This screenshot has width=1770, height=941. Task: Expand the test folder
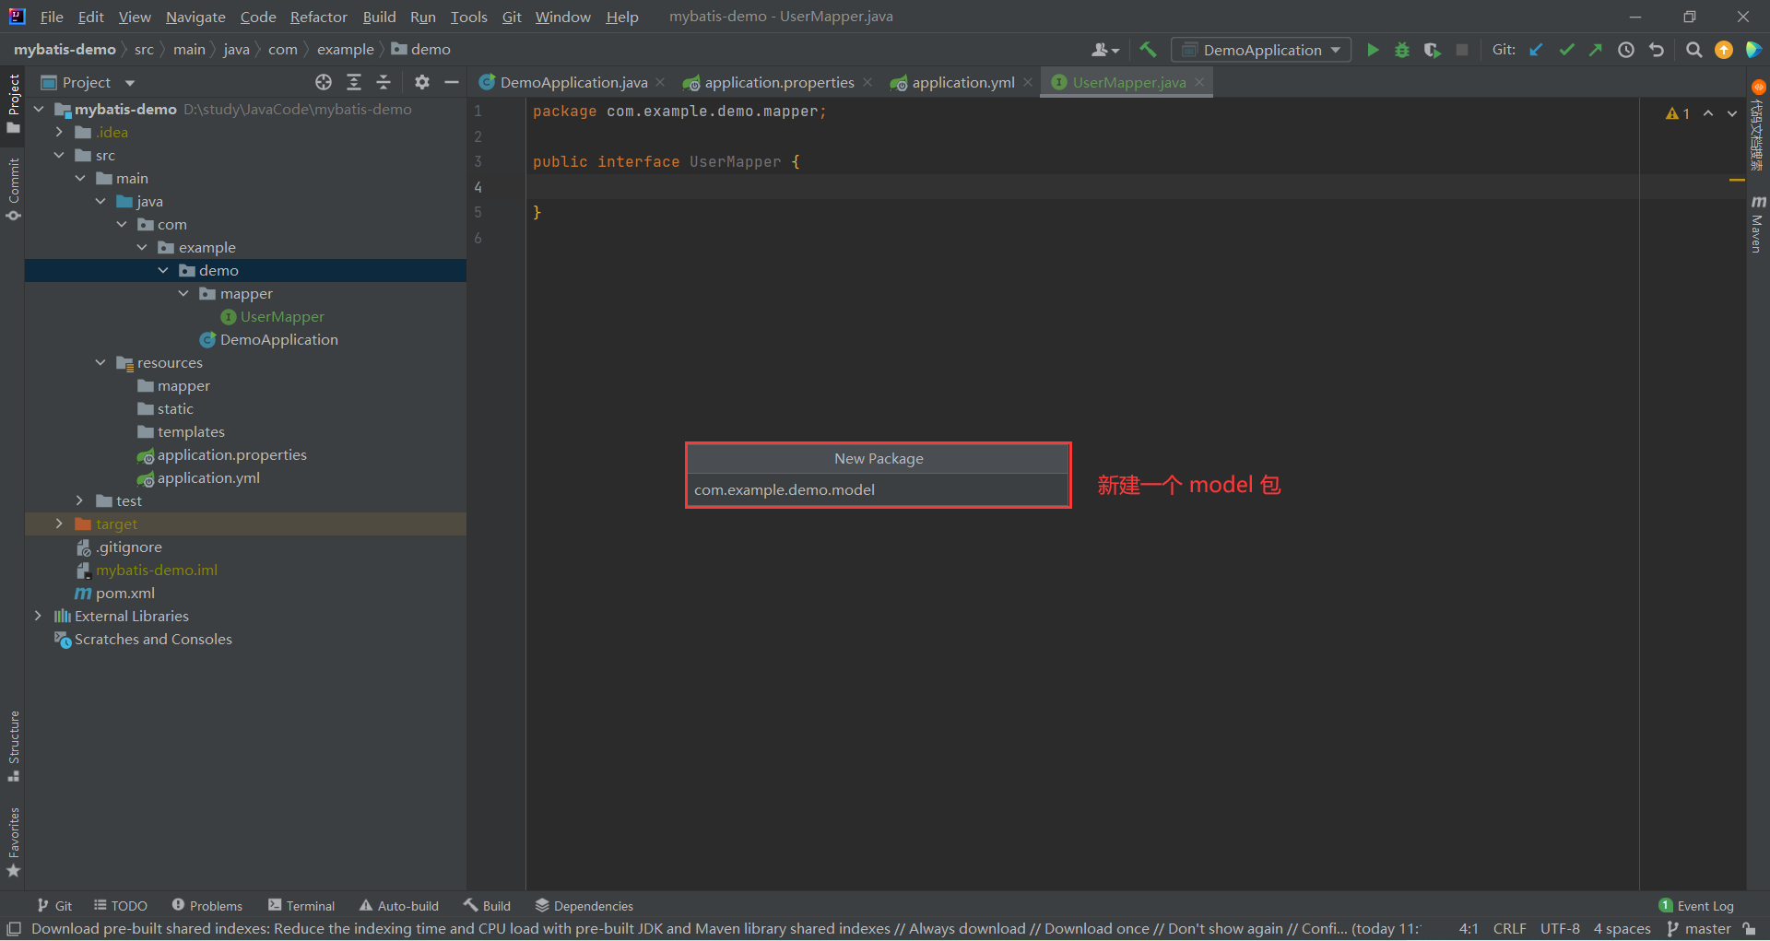point(80,500)
